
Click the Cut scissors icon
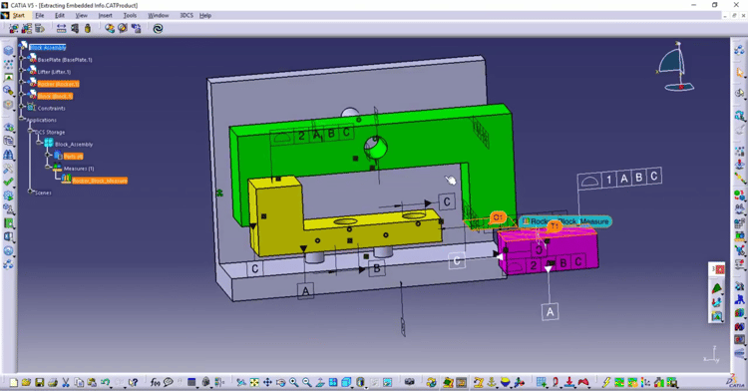66,382
